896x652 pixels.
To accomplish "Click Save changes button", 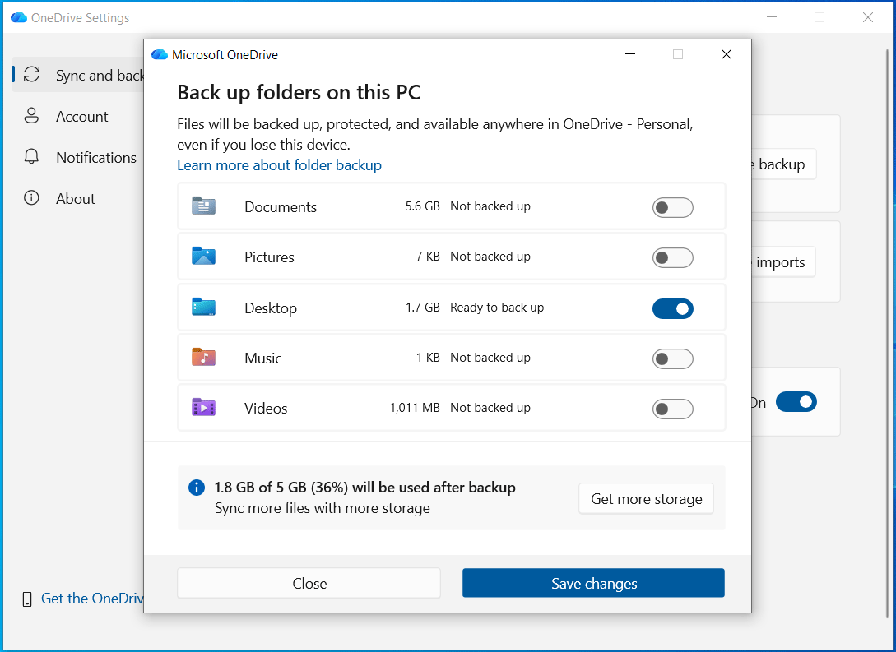I will [x=594, y=583].
